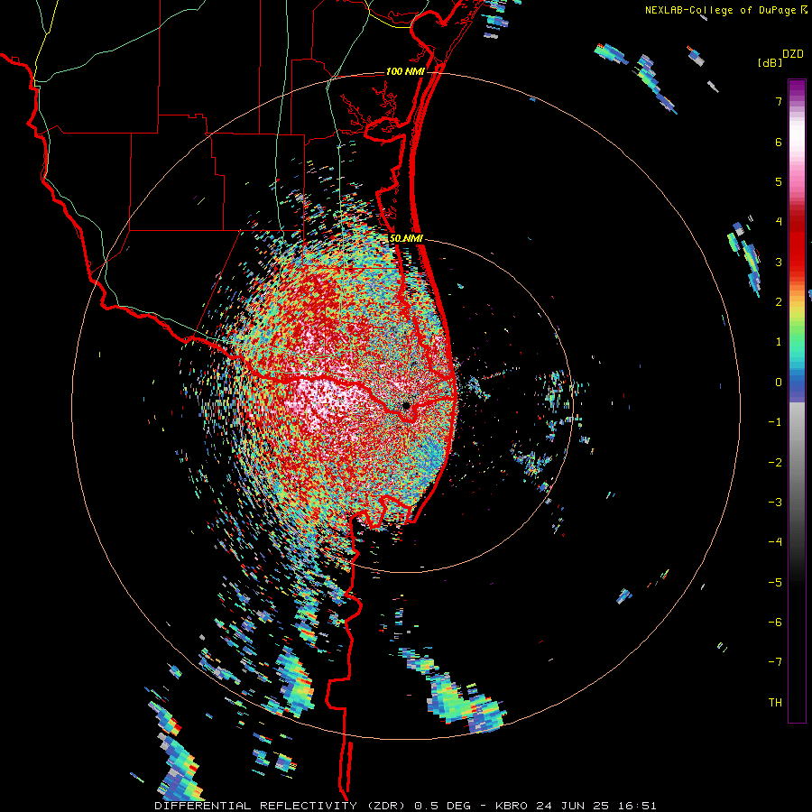Select the -2 dB scale value
Image resolution: width=812 pixels, height=812 pixels.
point(775,463)
